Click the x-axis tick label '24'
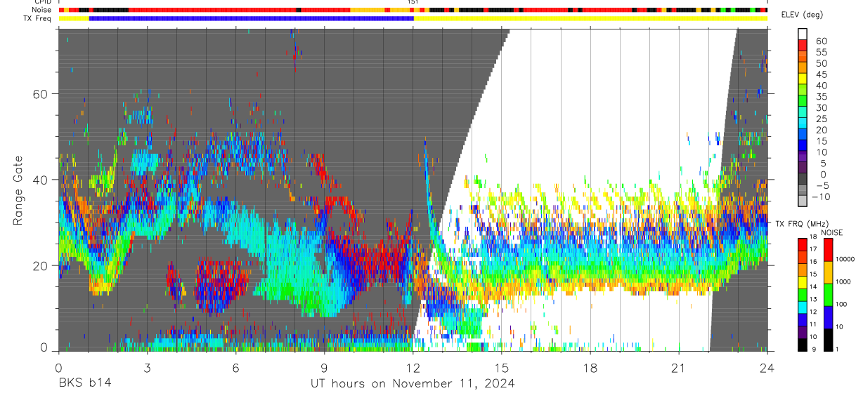The image size is (863, 398). 767,369
